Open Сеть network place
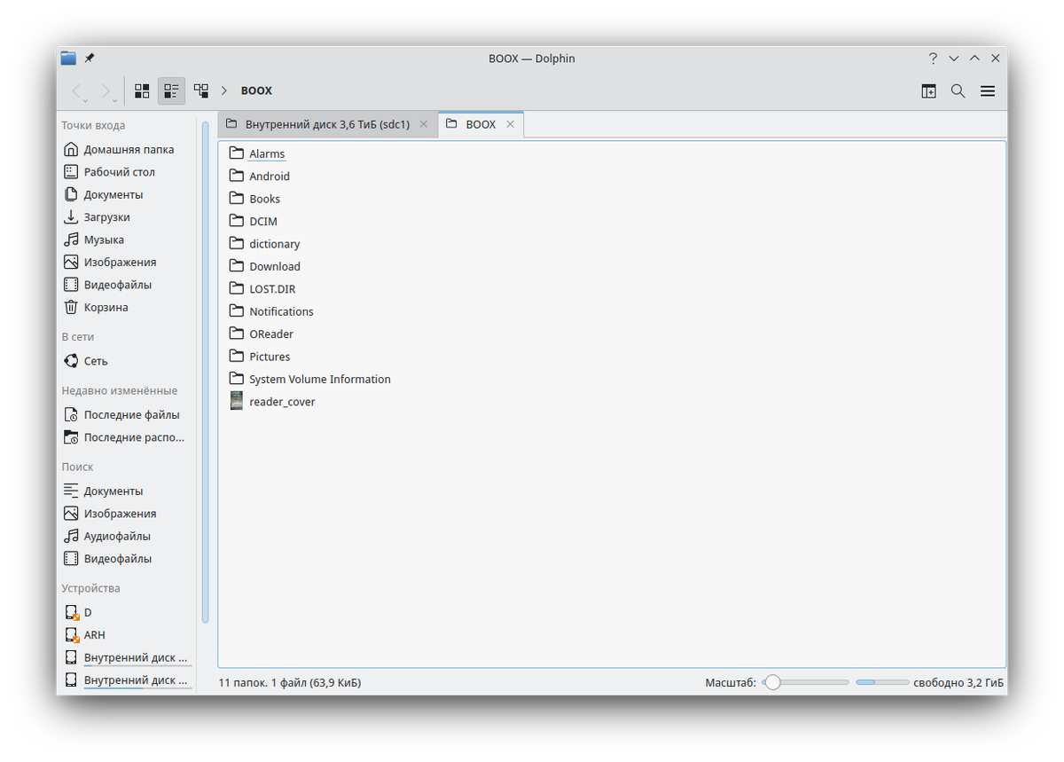 (x=129, y=361)
